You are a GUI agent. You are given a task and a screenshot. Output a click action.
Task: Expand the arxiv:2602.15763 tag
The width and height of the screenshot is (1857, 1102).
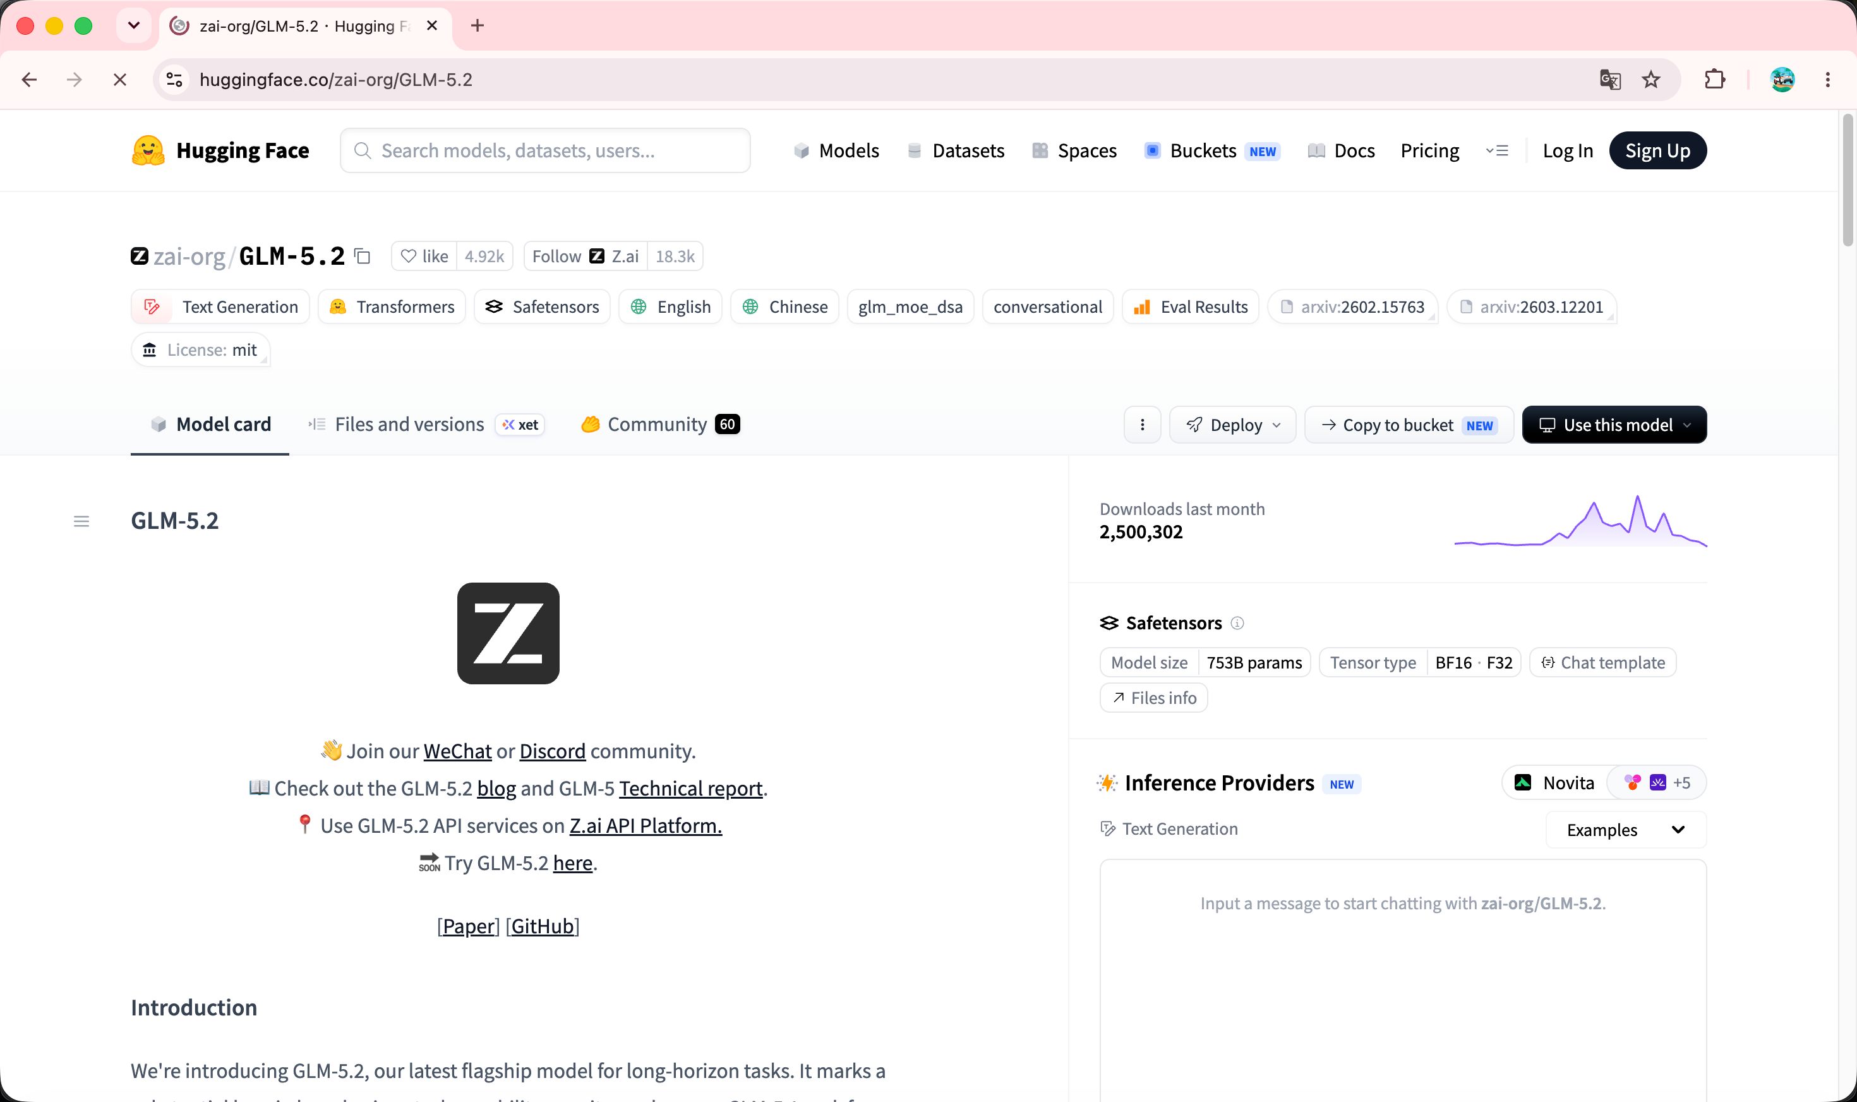coord(1353,306)
